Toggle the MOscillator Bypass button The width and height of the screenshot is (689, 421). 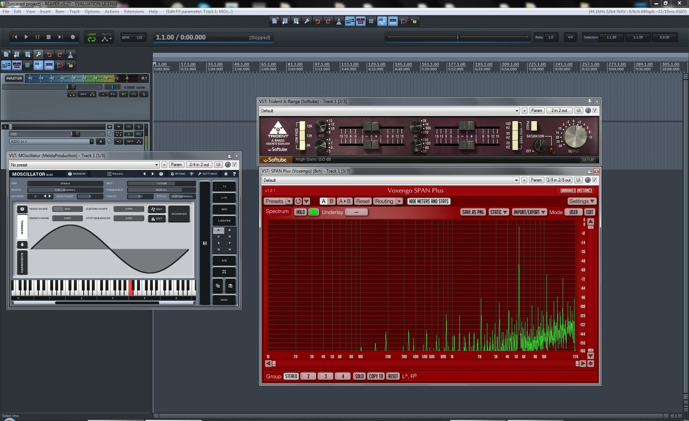(x=178, y=174)
